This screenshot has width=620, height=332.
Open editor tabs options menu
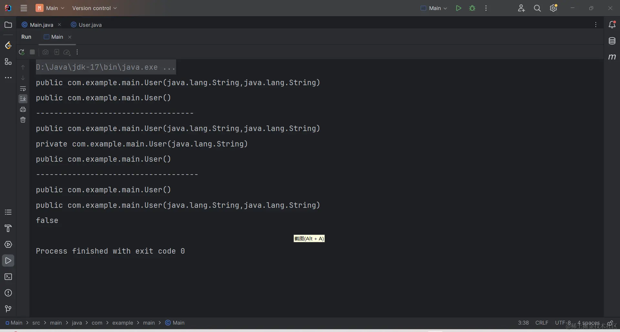coord(596,25)
